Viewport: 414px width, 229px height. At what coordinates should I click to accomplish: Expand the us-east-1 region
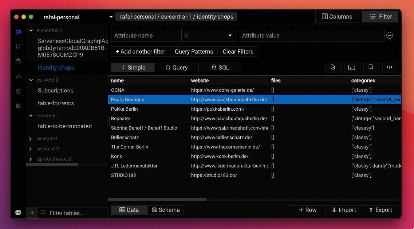tap(31, 139)
